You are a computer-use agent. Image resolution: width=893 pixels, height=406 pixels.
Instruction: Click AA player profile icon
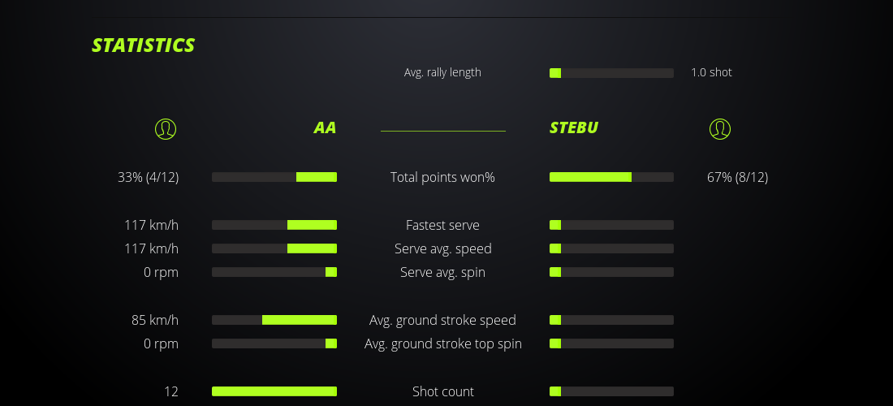pos(165,129)
